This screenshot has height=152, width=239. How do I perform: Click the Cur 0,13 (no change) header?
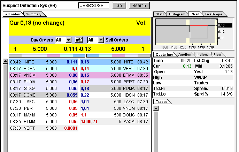[37, 23]
